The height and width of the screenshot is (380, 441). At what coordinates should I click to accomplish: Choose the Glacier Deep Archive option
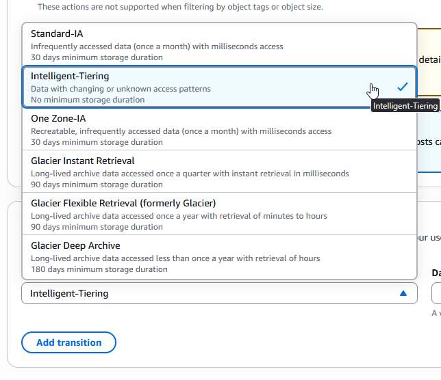[219, 256]
